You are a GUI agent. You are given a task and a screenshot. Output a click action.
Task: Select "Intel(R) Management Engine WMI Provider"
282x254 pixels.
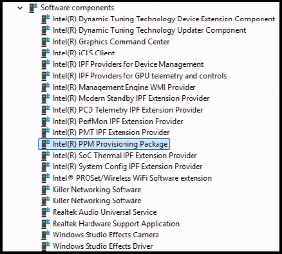124,87
